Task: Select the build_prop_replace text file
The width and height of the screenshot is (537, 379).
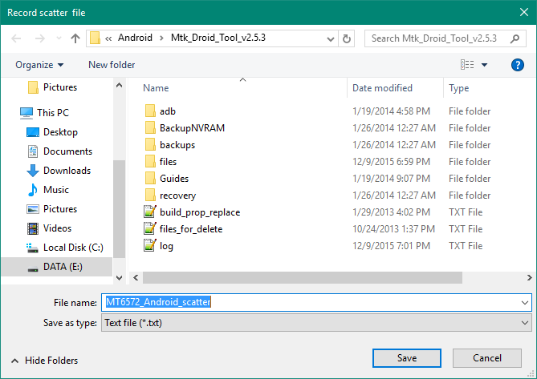Action: click(199, 212)
